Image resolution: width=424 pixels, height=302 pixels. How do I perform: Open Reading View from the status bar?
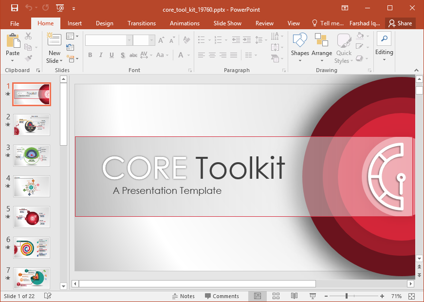point(294,296)
